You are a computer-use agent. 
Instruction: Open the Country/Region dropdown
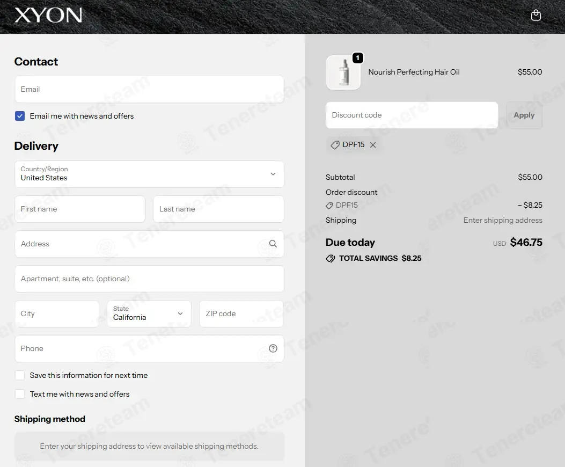click(x=149, y=174)
